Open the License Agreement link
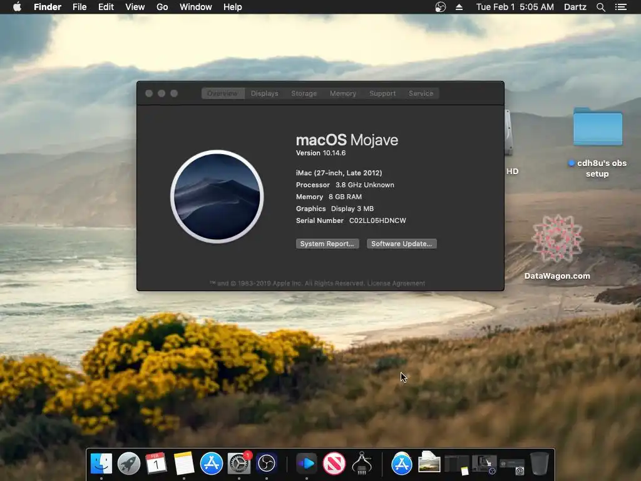 click(396, 283)
